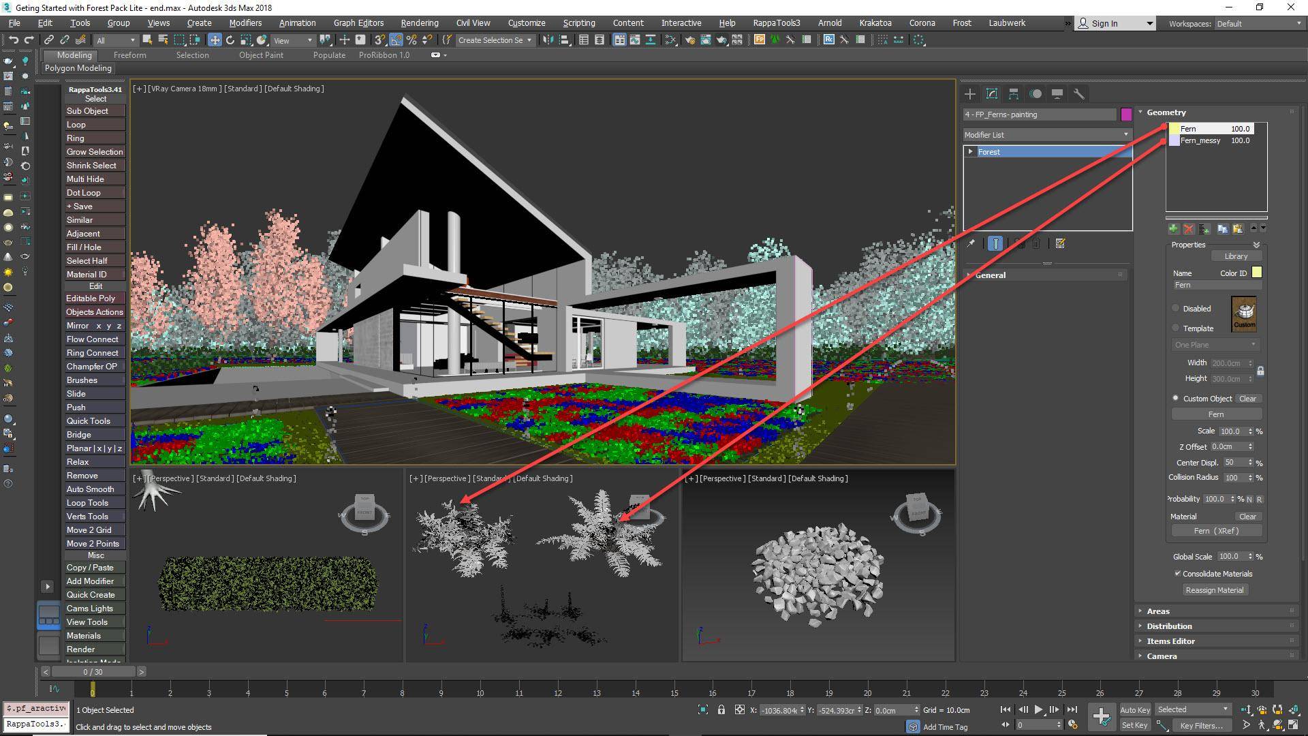The width and height of the screenshot is (1308, 736).
Task: Click the magenta object color swatch
Action: [1125, 114]
